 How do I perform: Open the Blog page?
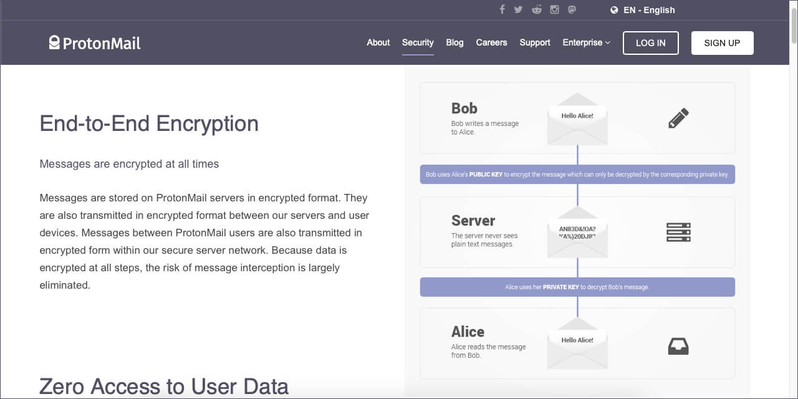(454, 42)
